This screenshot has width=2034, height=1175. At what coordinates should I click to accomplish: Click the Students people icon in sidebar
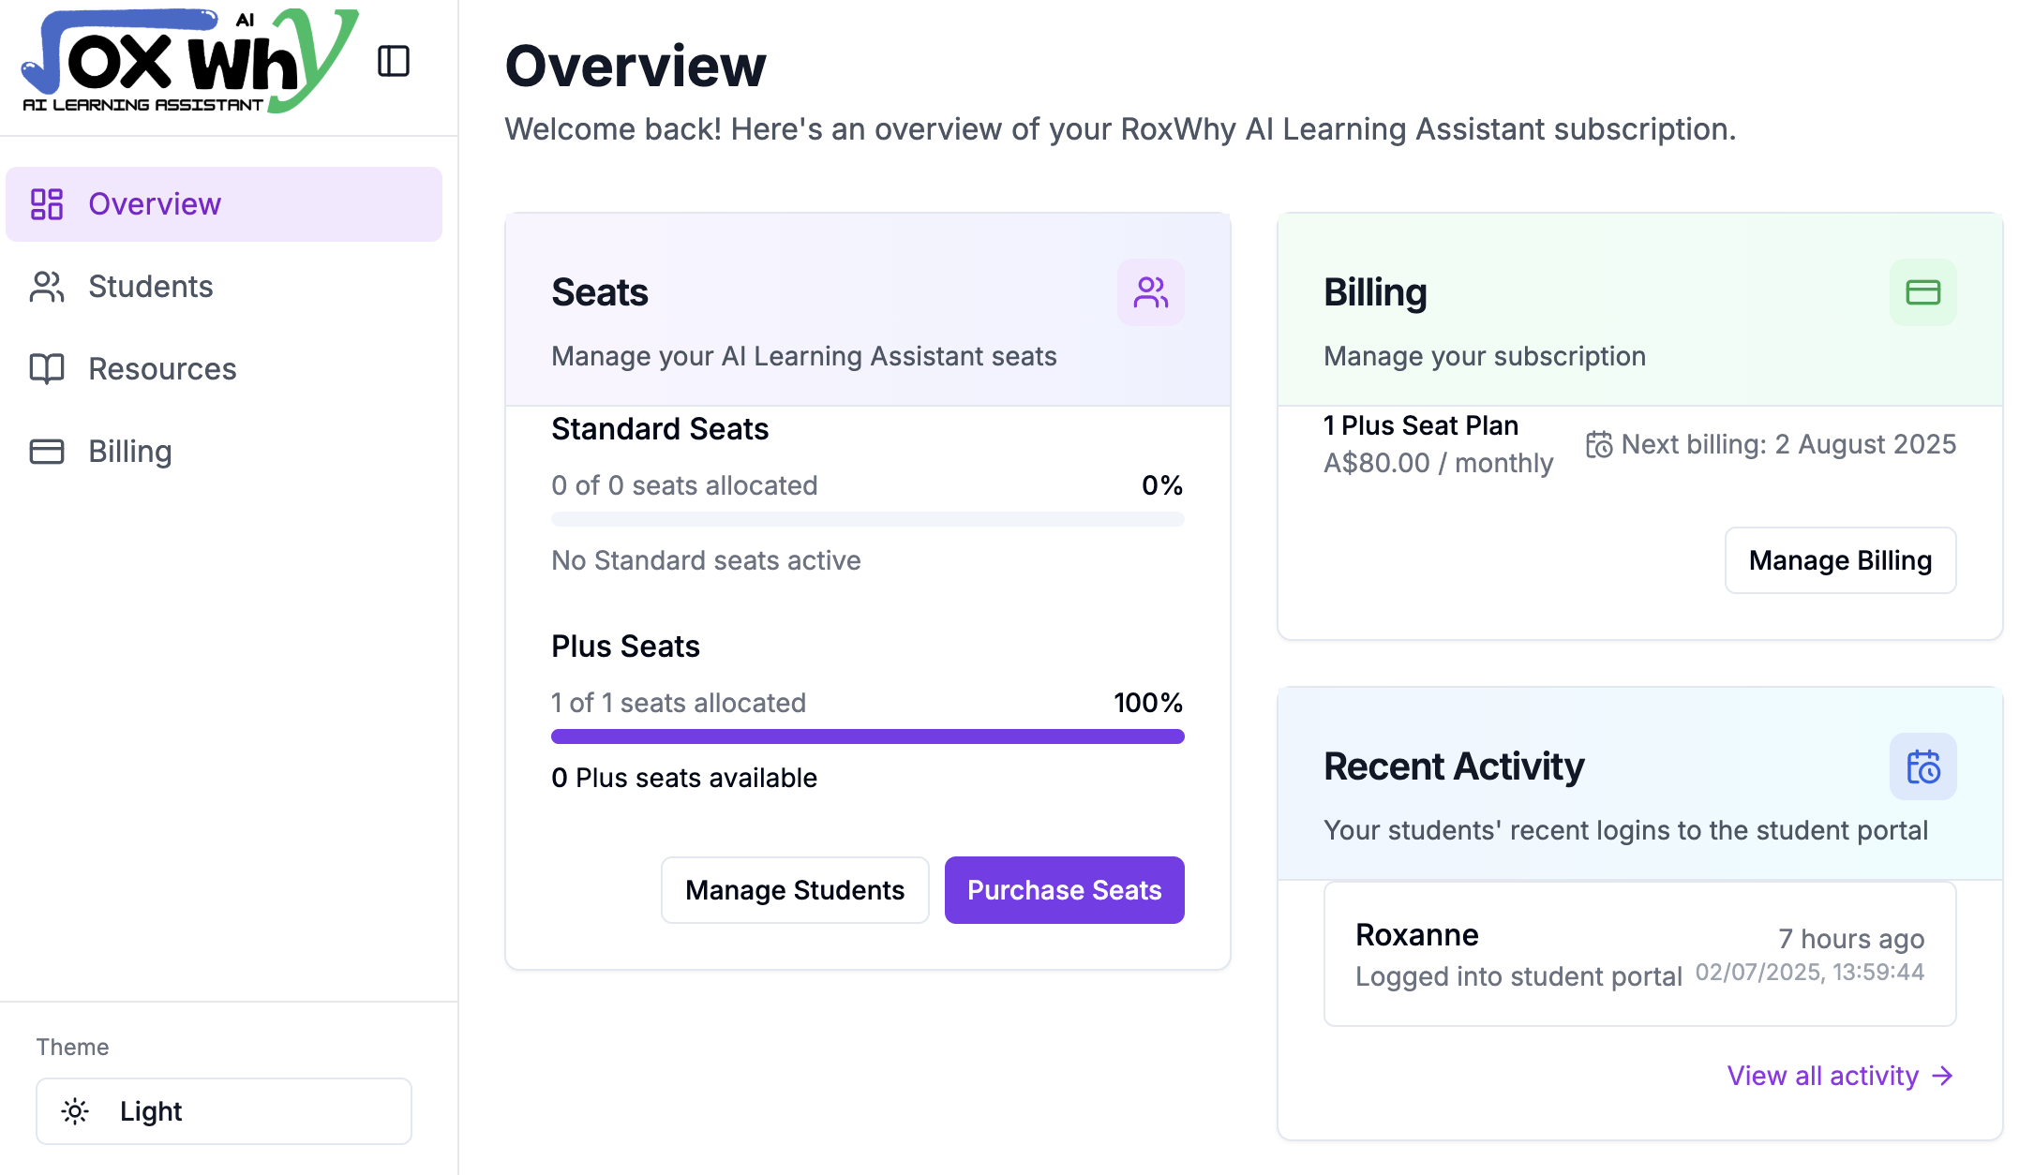[x=47, y=287]
